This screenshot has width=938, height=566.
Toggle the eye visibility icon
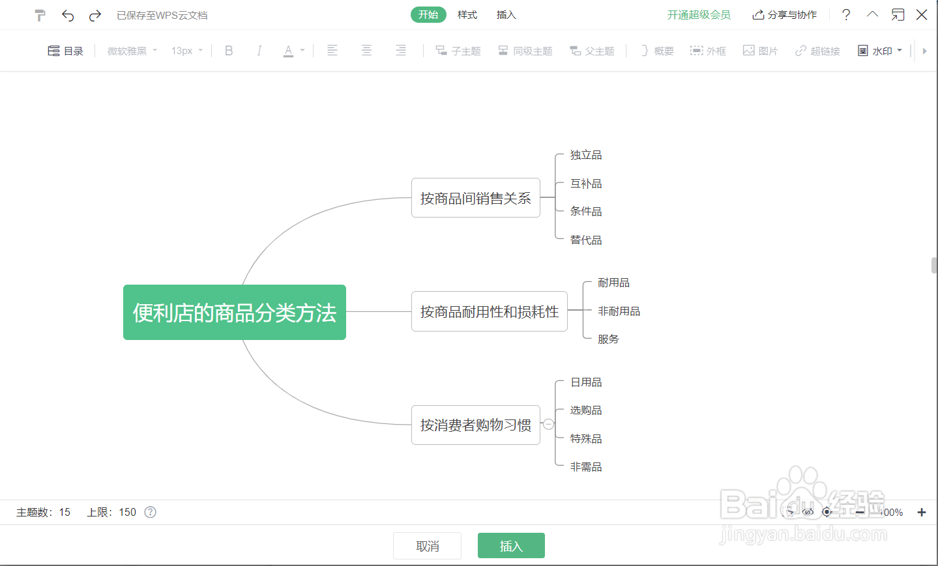tap(808, 512)
